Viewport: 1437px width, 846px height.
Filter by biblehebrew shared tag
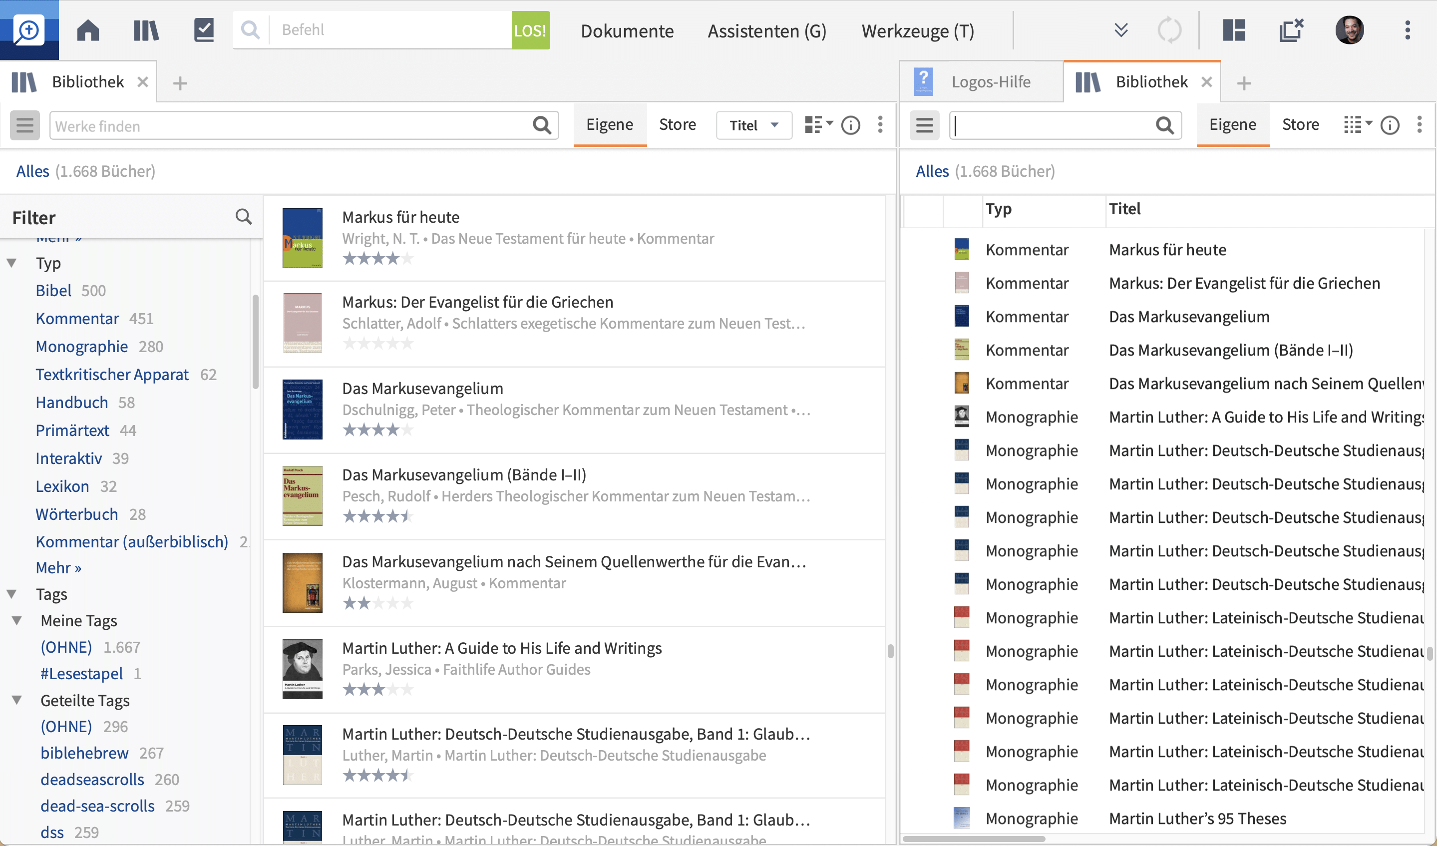click(x=84, y=753)
